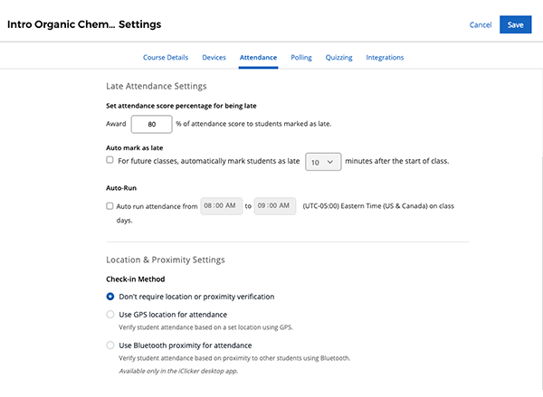This screenshot has width=543, height=397.
Task: Open the 09:00 AM end time field
Action: click(x=275, y=206)
